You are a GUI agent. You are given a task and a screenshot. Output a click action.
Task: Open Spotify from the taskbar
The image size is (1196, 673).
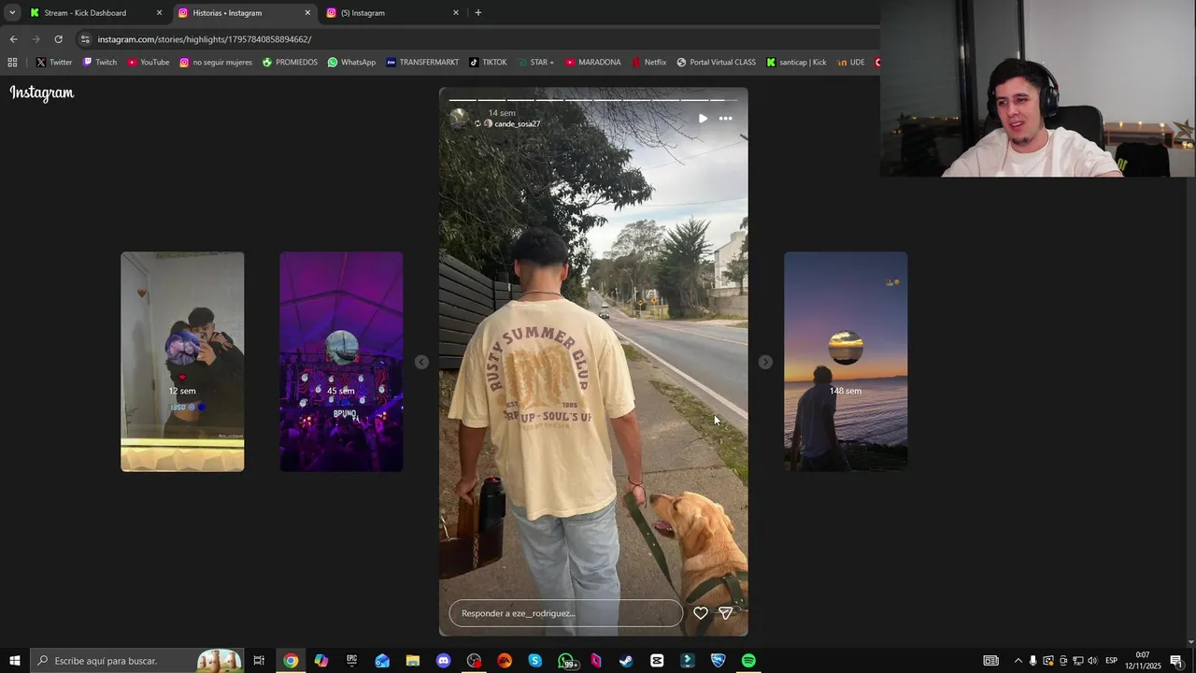pos(748,661)
